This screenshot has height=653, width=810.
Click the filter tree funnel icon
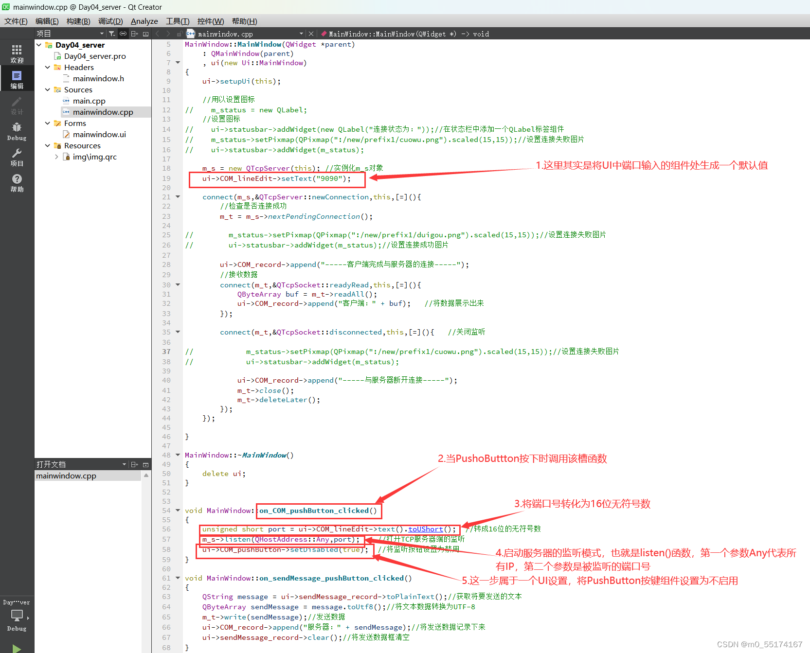tap(112, 34)
